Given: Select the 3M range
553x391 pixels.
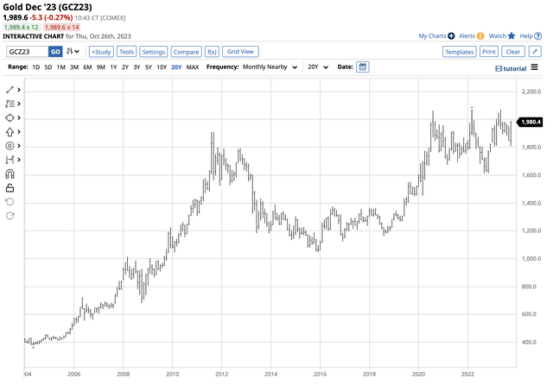Looking at the screenshot, I should click(x=74, y=67).
